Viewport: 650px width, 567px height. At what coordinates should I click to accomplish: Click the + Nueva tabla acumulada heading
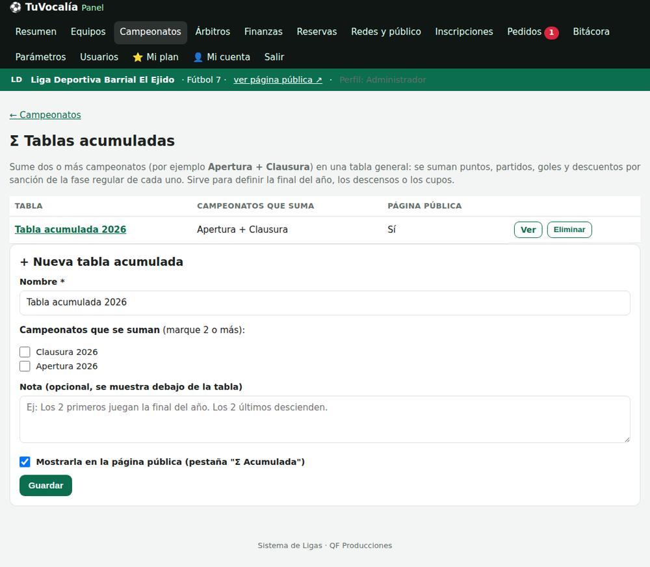101,262
